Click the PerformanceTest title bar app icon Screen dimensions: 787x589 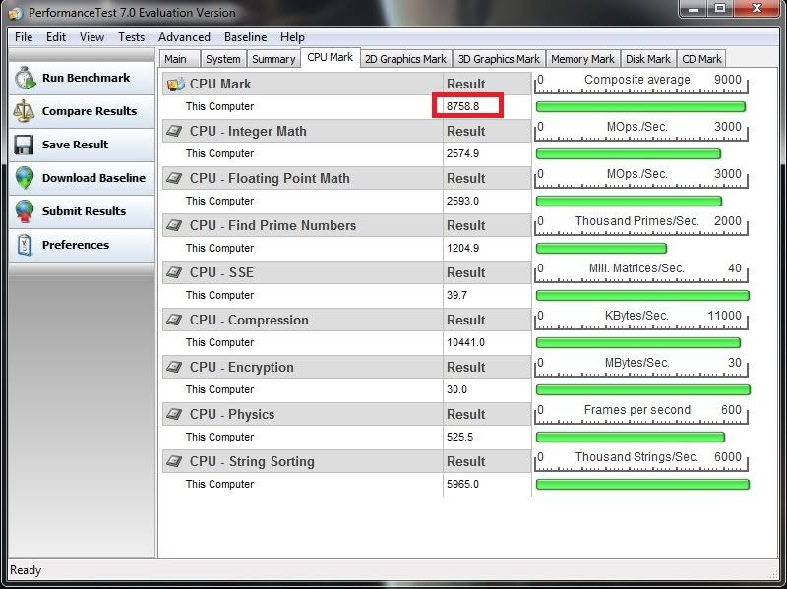tap(16, 13)
